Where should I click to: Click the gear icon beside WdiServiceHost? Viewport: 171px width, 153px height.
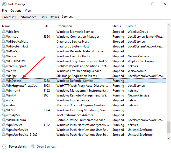pyautogui.click(x=4, y=41)
